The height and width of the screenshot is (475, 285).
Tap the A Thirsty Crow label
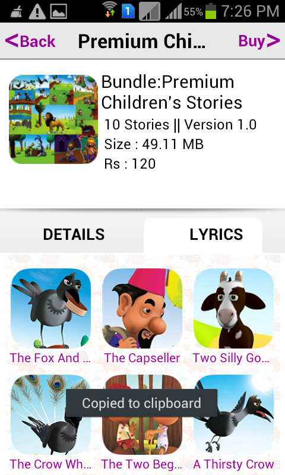point(233,464)
